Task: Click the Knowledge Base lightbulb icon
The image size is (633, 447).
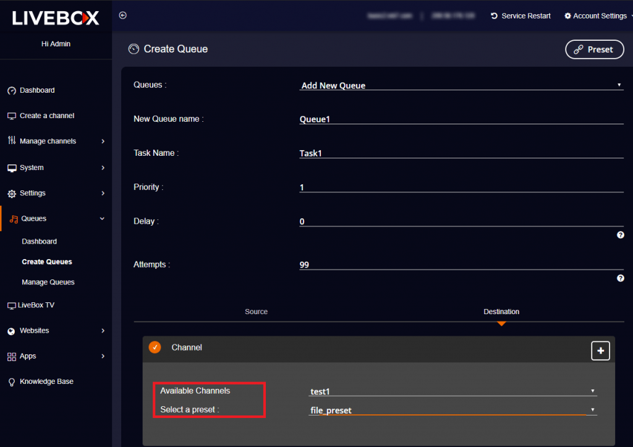Action: click(11, 381)
